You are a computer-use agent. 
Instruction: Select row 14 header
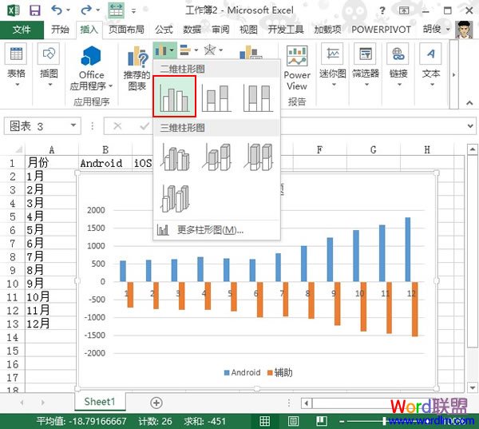click(13, 338)
